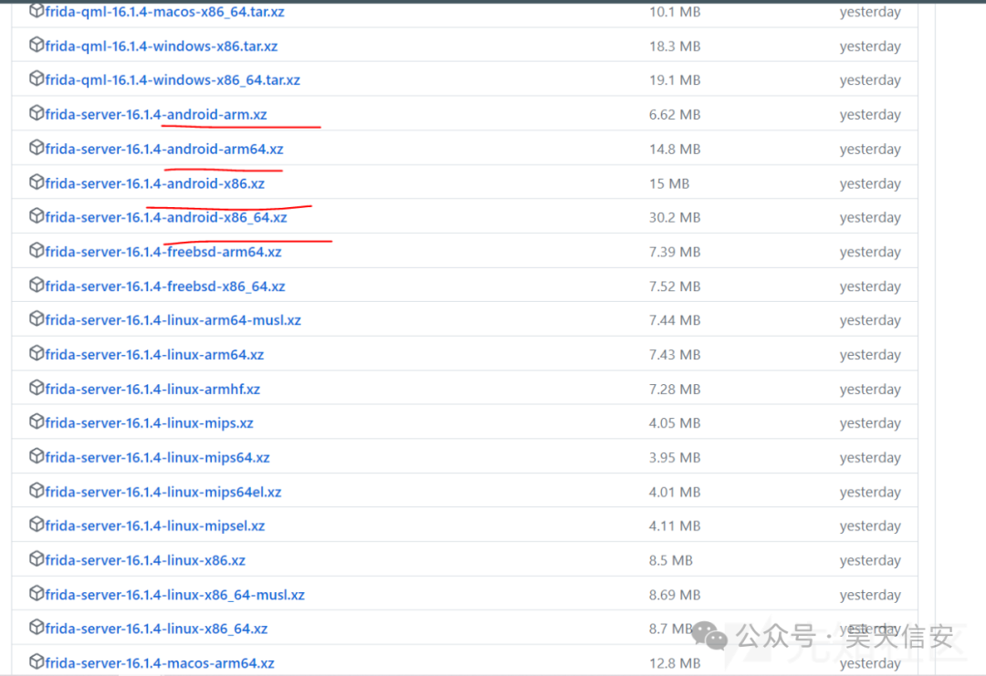
Task: Download frida-server-16.1.4-linux-x86.xz
Action: (x=145, y=560)
